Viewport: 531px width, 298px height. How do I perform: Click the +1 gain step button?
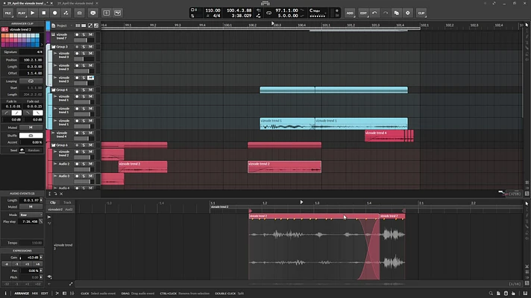click(x=27, y=264)
